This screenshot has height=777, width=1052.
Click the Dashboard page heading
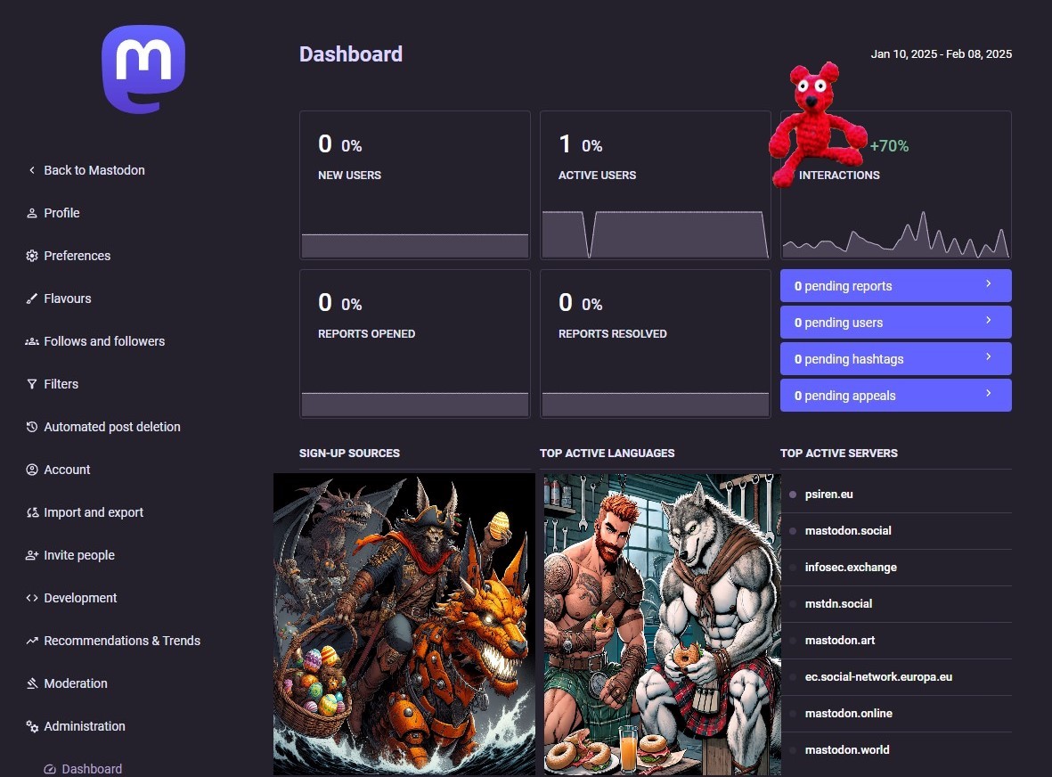[351, 54]
